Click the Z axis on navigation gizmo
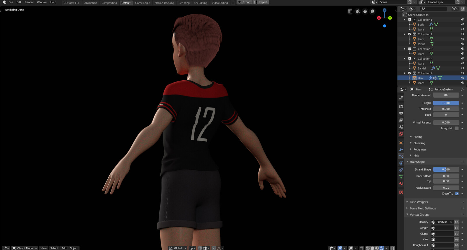Screen dimensions: 467x250 (x=384, y=10)
